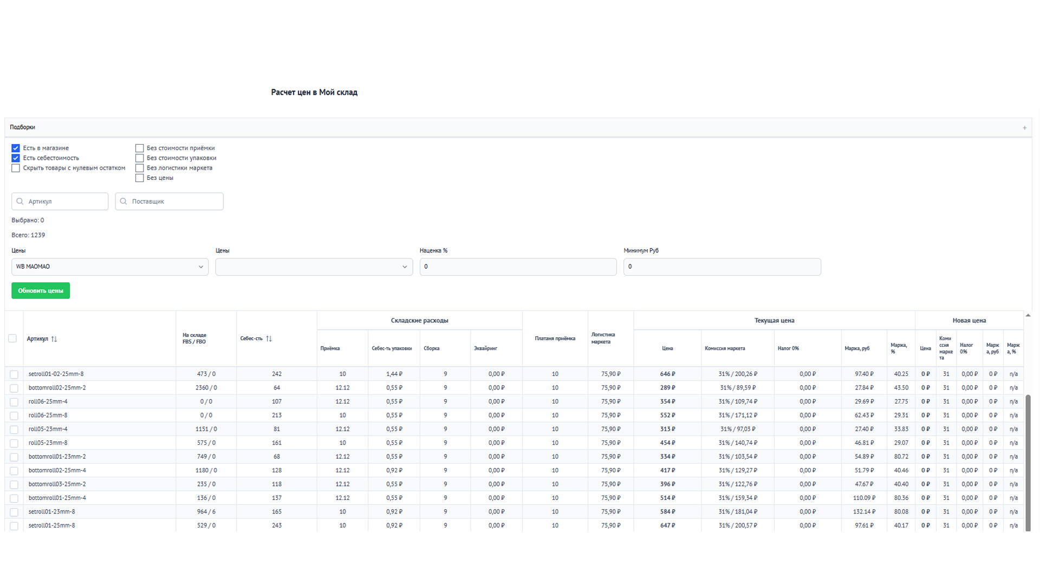Select row roll05-23mm-8 checkbox
The image size is (1040, 585).
click(x=14, y=443)
